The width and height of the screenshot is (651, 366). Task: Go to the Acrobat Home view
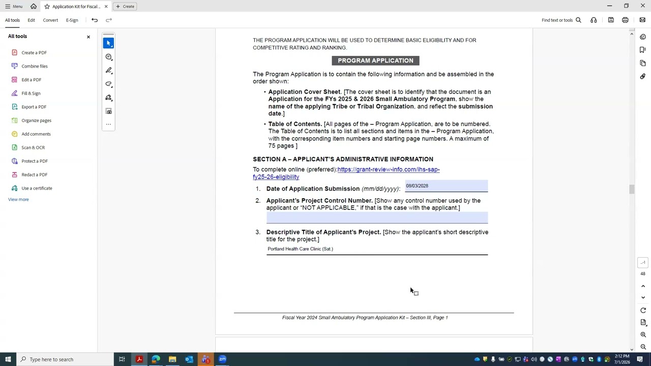[34, 7]
